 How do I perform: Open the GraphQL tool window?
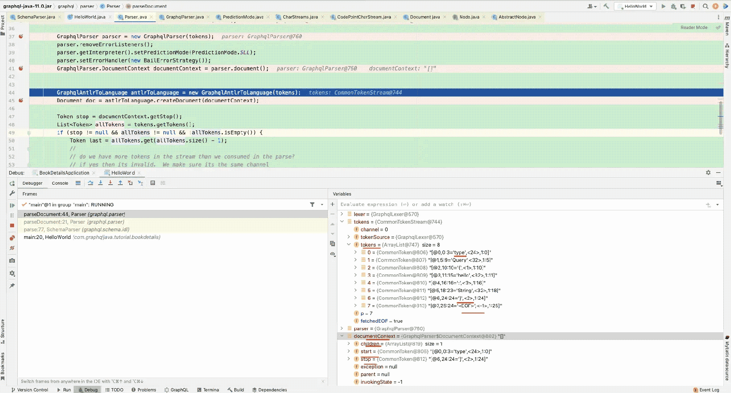[176, 390]
